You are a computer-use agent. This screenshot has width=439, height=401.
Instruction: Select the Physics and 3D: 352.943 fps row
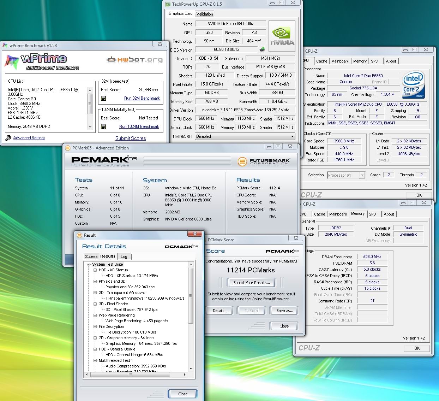(130, 287)
